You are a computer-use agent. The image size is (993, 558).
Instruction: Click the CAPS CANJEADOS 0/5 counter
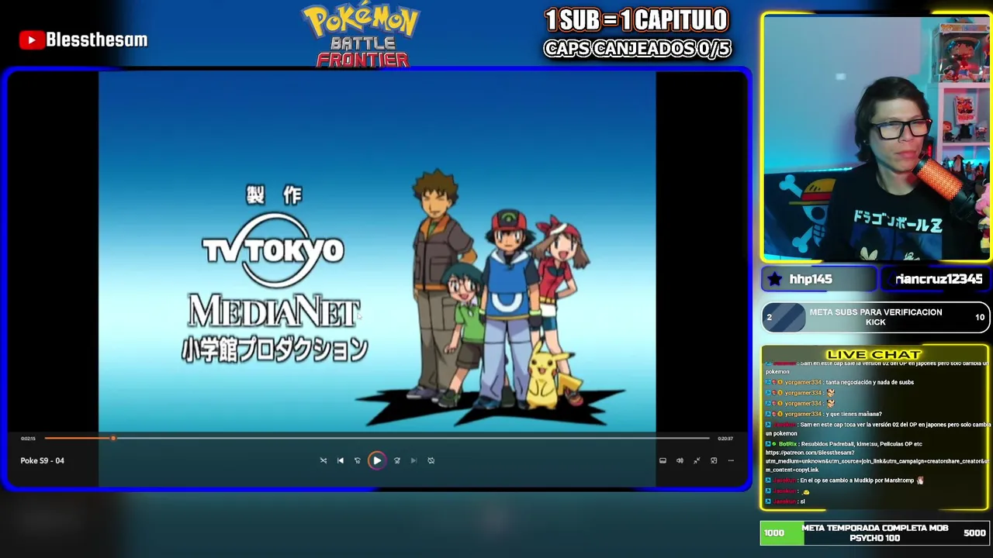pos(637,49)
